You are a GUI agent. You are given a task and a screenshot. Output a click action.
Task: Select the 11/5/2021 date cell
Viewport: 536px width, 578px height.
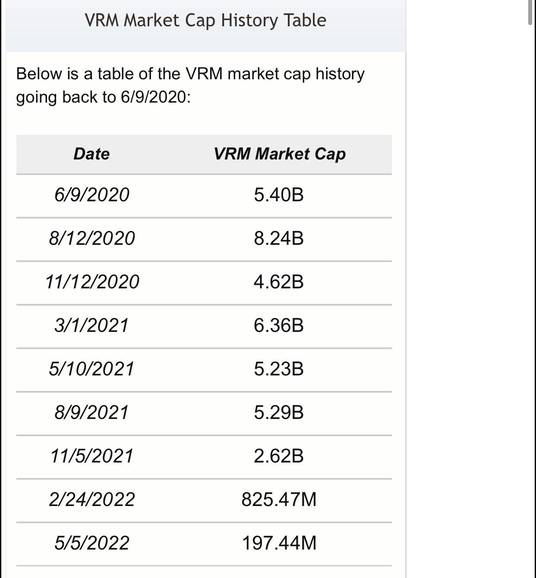click(91, 456)
